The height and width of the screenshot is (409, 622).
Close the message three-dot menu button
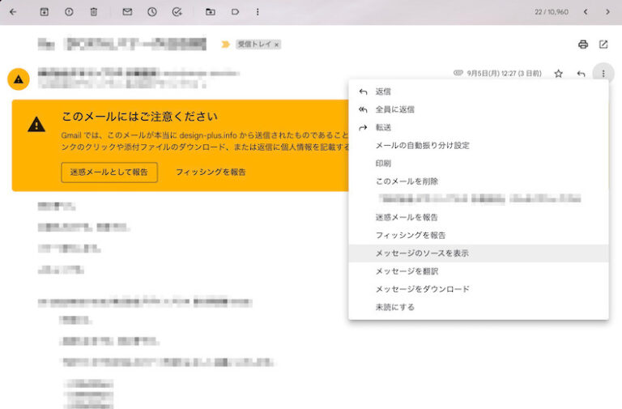point(603,74)
